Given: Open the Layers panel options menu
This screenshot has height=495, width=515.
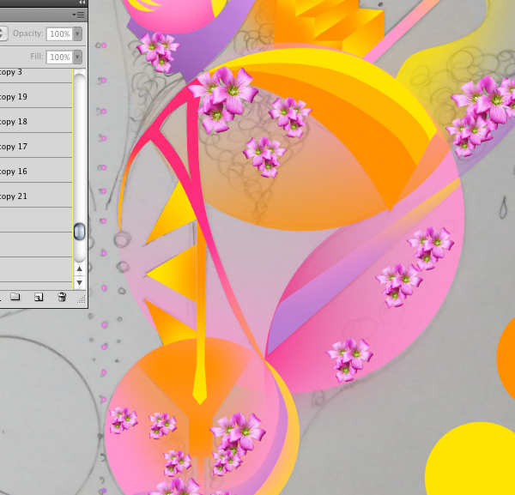Looking at the screenshot, I should (78, 15).
